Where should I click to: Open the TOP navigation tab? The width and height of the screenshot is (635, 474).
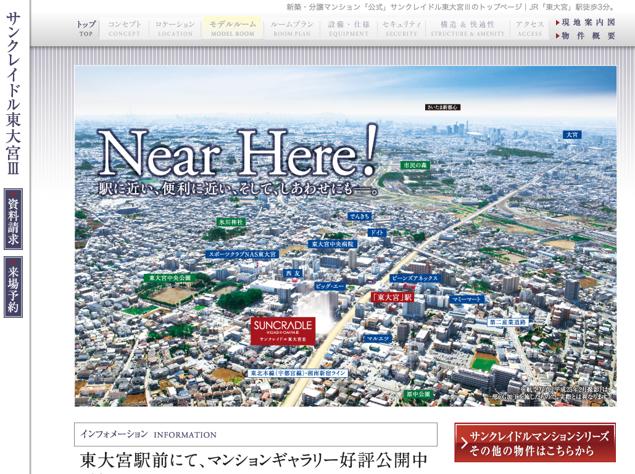pos(86,28)
